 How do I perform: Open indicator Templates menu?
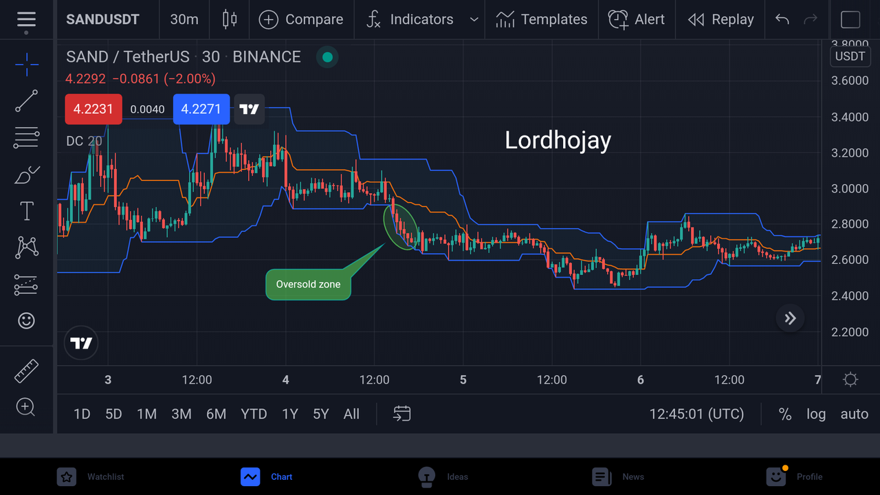point(541,19)
